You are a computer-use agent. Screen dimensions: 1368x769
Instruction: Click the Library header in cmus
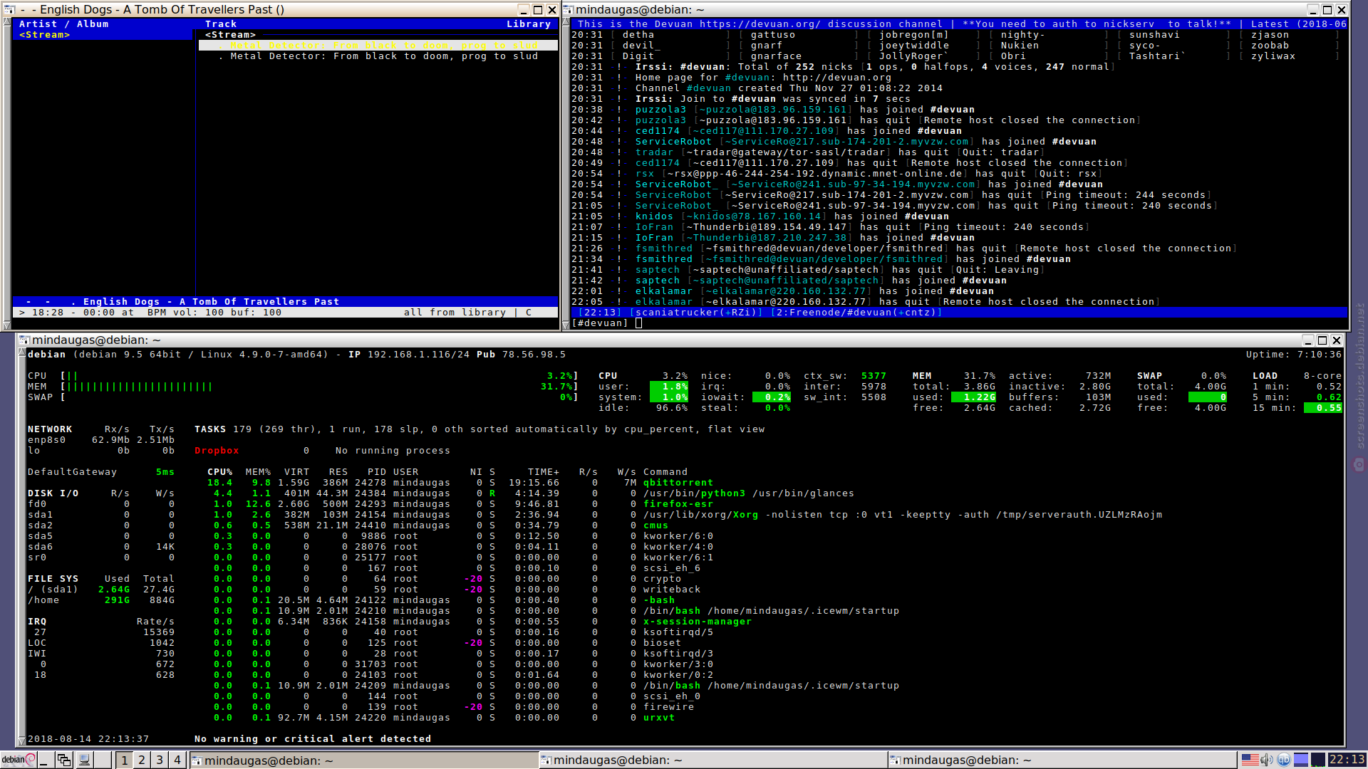(x=529, y=23)
